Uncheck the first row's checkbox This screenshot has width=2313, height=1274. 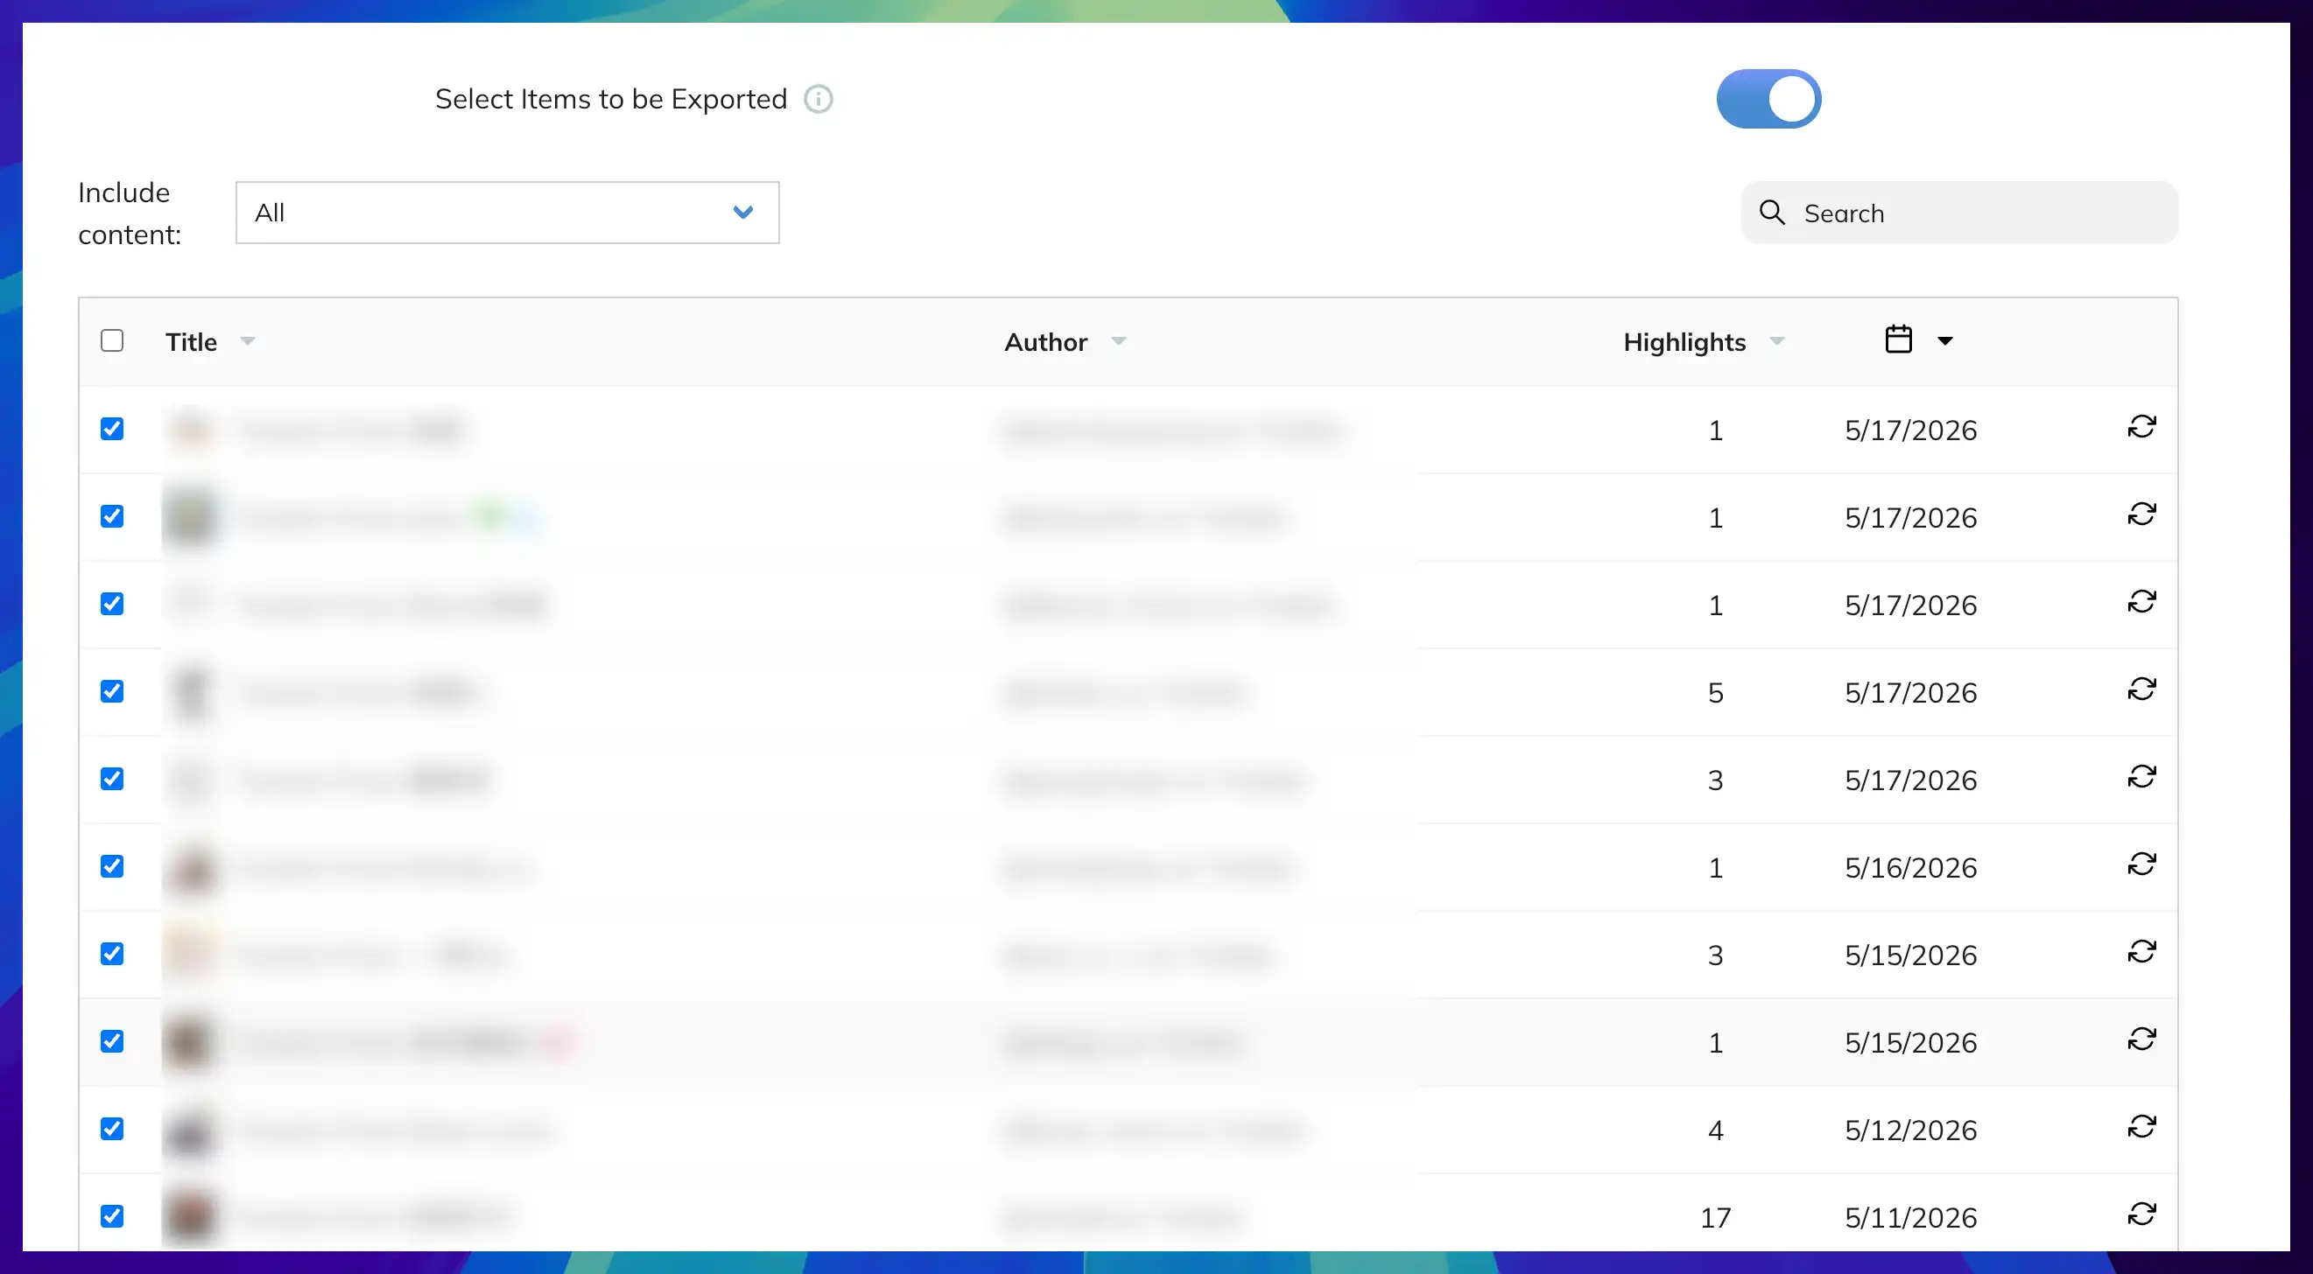(x=112, y=429)
